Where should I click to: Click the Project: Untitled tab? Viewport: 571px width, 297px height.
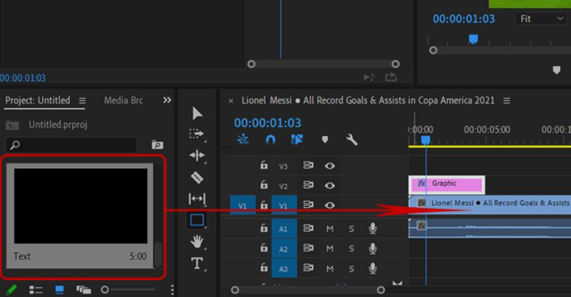[x=37, y=100]
